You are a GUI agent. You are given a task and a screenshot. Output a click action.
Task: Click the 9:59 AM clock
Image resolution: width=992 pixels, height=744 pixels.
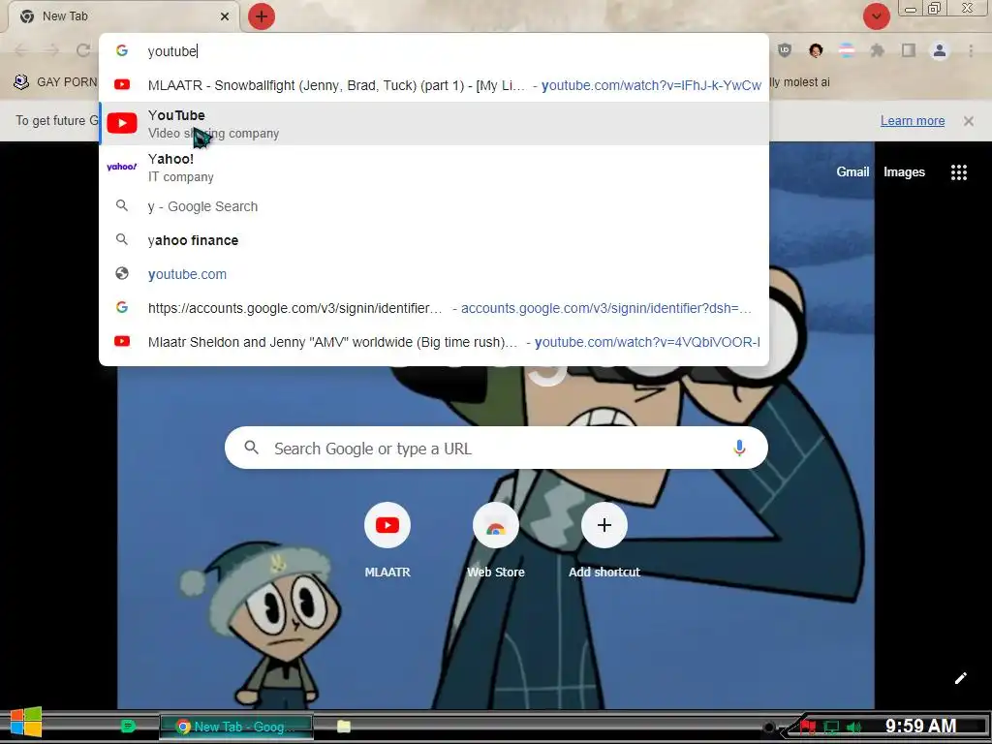pos(920,726)
